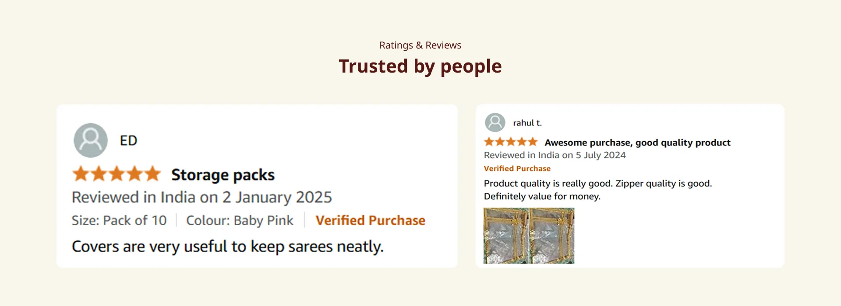Click ED's profile avatar icon
The height and width of the screenshot is (306, 841).
tap(91, 140)
